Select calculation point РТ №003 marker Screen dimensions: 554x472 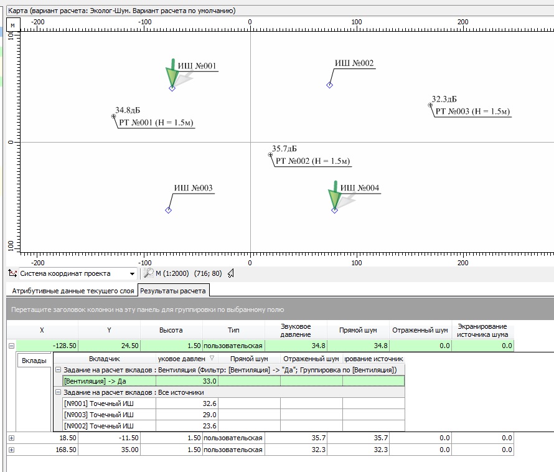[430, 105]
